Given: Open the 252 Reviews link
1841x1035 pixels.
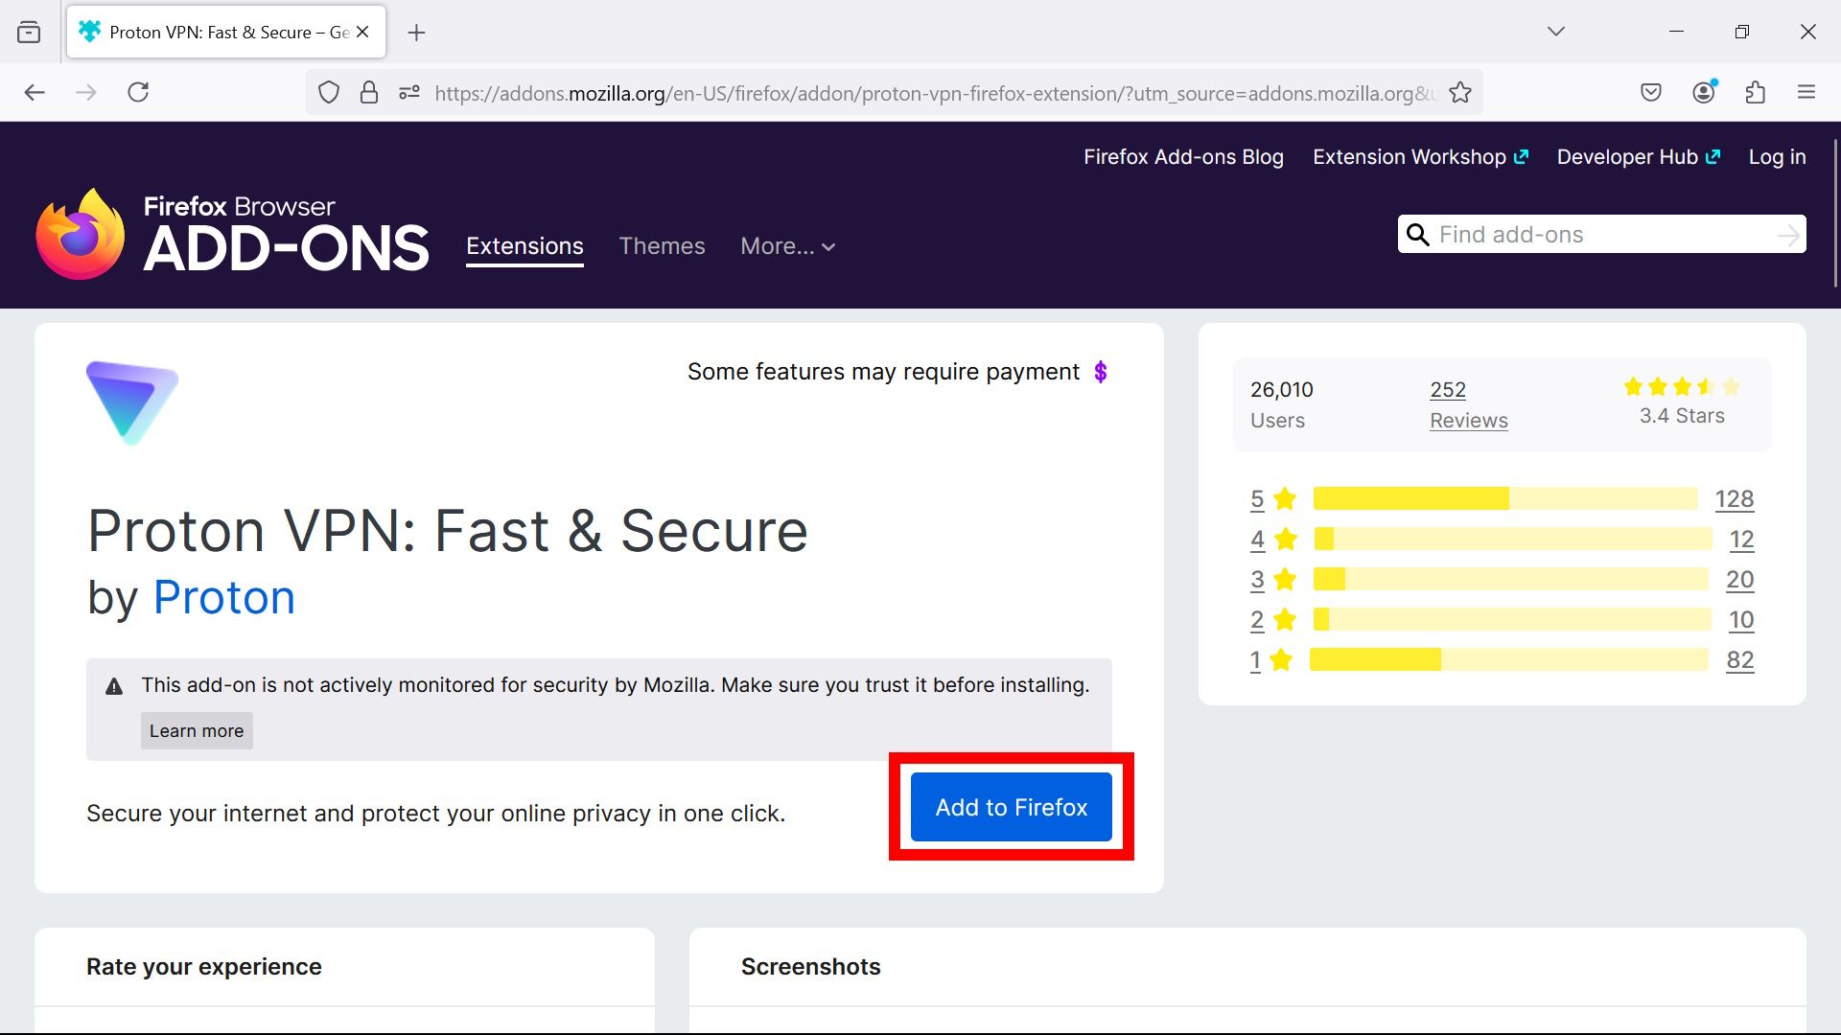Looking at the screenshot, I should pos(1468,404).
